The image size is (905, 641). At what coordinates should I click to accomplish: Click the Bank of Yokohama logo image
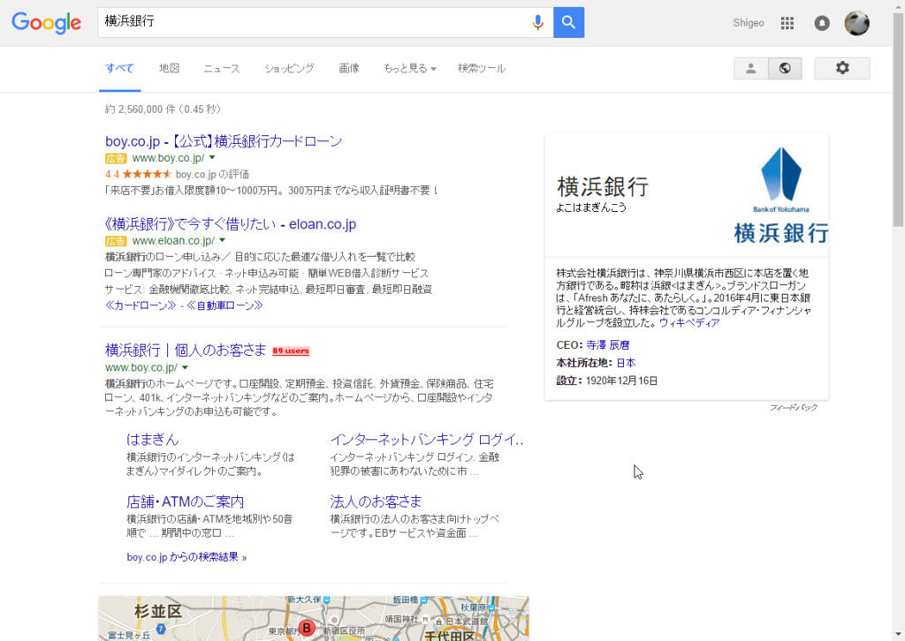point(781,194)
